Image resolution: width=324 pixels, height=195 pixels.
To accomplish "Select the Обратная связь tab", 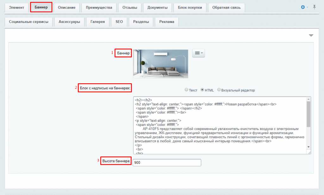I will [x=226, y=7].
